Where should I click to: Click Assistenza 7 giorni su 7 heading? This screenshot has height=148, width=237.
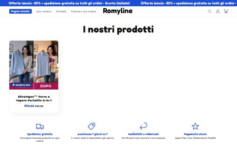(x=93, y=134)
